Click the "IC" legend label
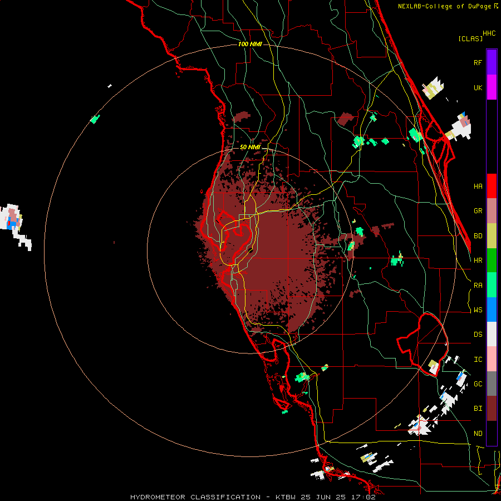 click(x=478, y=360)
